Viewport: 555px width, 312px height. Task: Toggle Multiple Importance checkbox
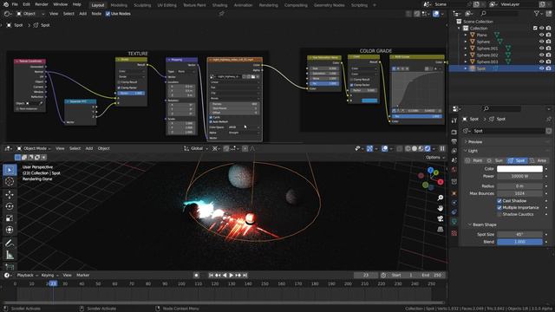[x=499, y=208]
